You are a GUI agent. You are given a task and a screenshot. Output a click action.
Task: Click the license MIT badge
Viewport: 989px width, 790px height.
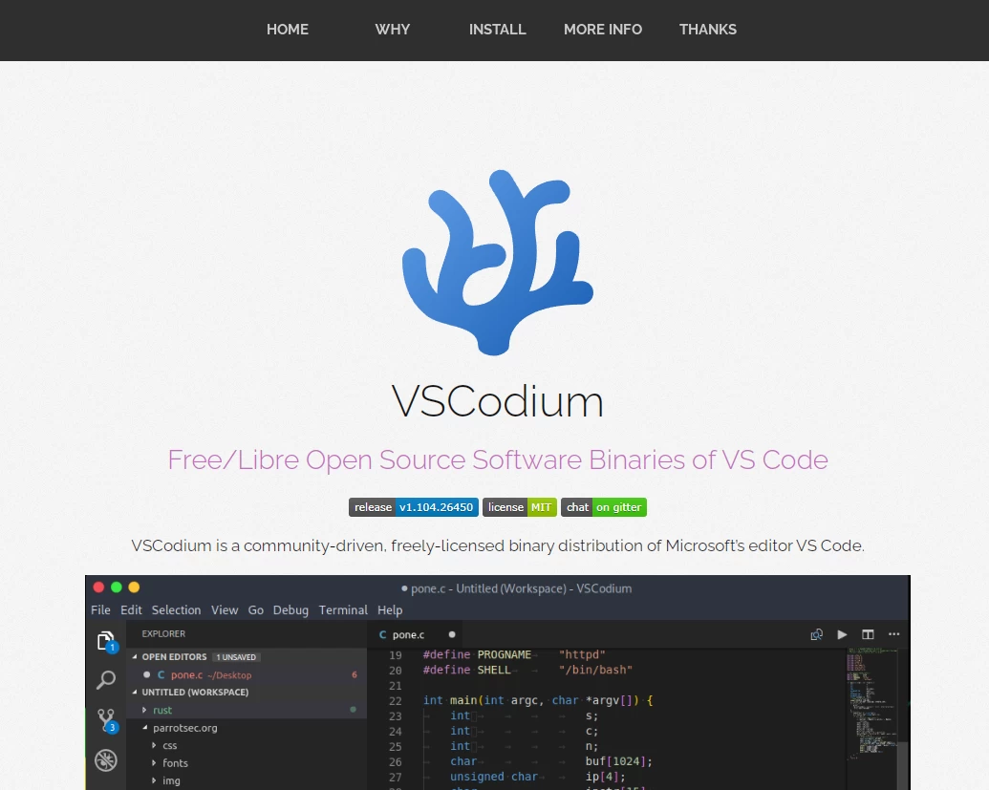(x=520, y=507)
